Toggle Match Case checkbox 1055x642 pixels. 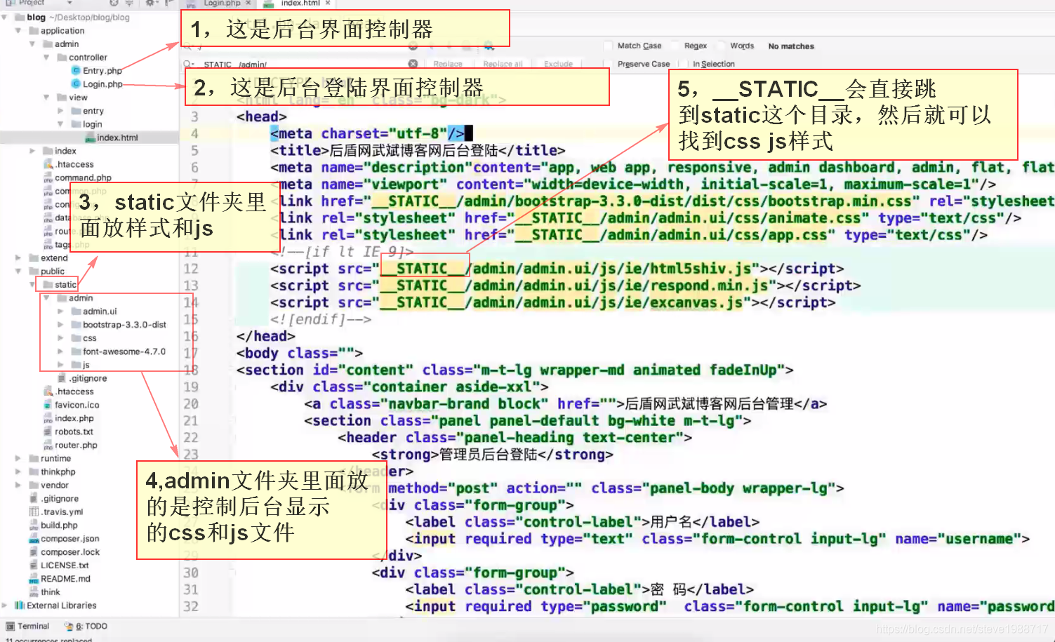point(608,46)
